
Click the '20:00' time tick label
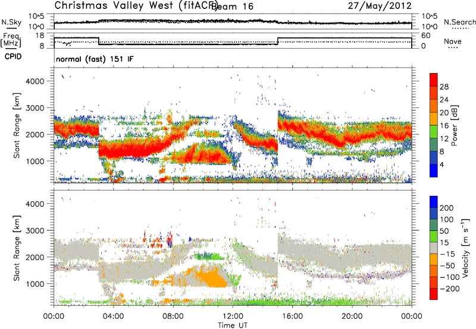click(x=352, y=317)
